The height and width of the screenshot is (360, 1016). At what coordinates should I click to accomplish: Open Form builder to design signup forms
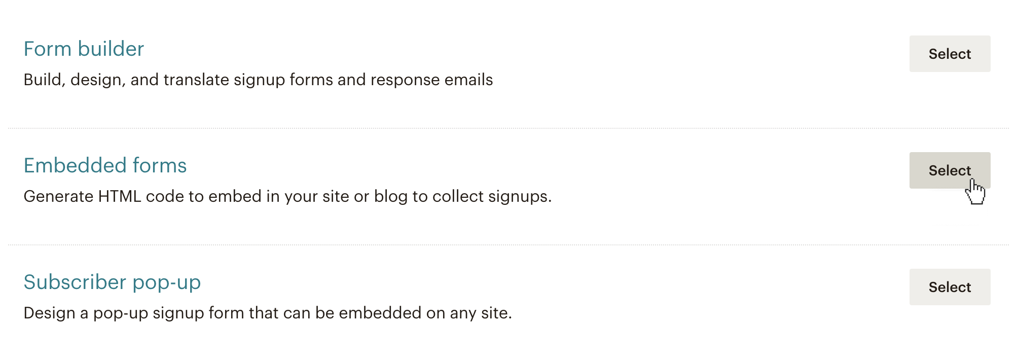tap(83, 49)
